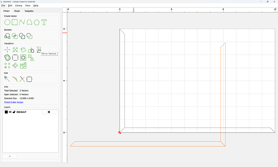Switch to the Design tab
This screenshot has width=278, height=167.
6,11
